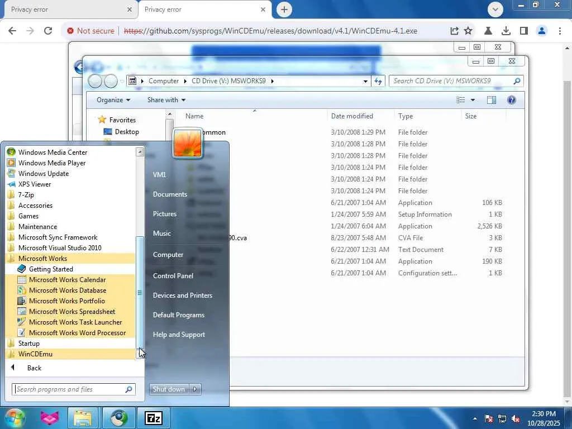Launch Microsoft Works Database
Viewport: 572px width, 429px height.
68,290
